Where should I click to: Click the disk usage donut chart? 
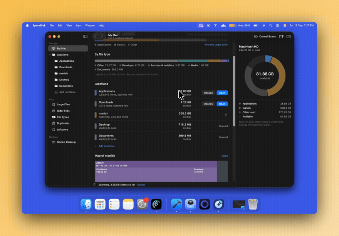pyautogui.click(x=265, y=76)
